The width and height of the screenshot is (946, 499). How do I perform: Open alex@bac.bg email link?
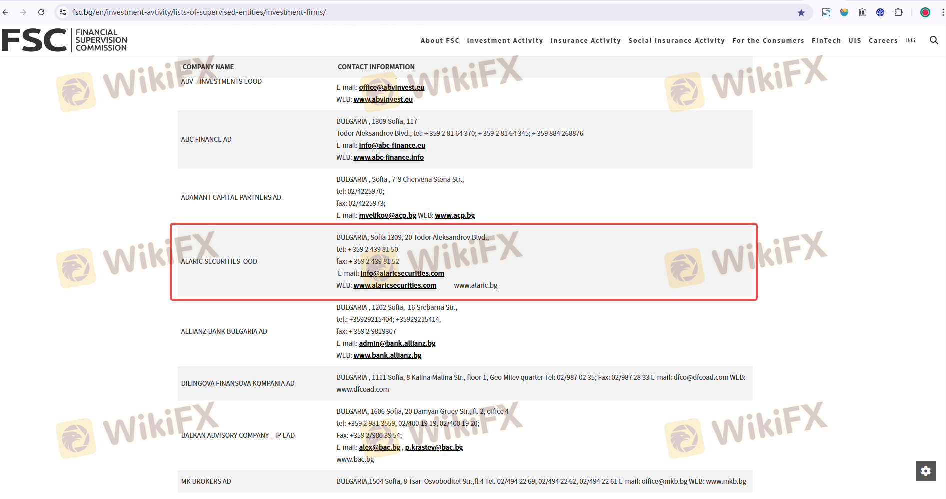[x=379, y=447]
